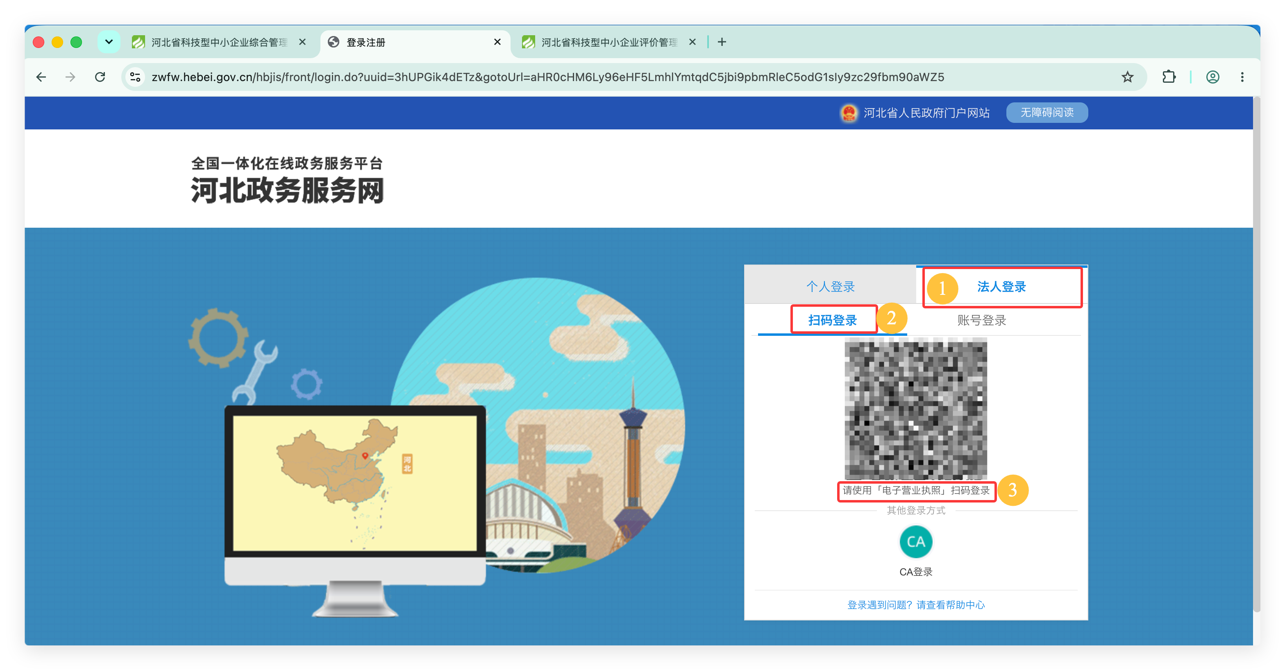Expand the tab search dropdown arrow
Image resolution: width=1285 pixels, height=670 pixels.
pyautogui.click(x=109, y=42)
